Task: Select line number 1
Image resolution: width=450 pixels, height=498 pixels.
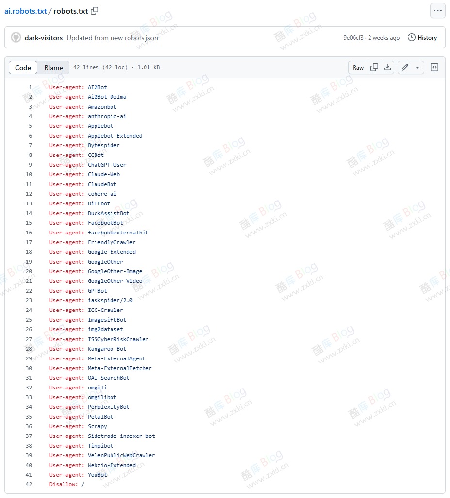Action: click(x=30, y=87)
